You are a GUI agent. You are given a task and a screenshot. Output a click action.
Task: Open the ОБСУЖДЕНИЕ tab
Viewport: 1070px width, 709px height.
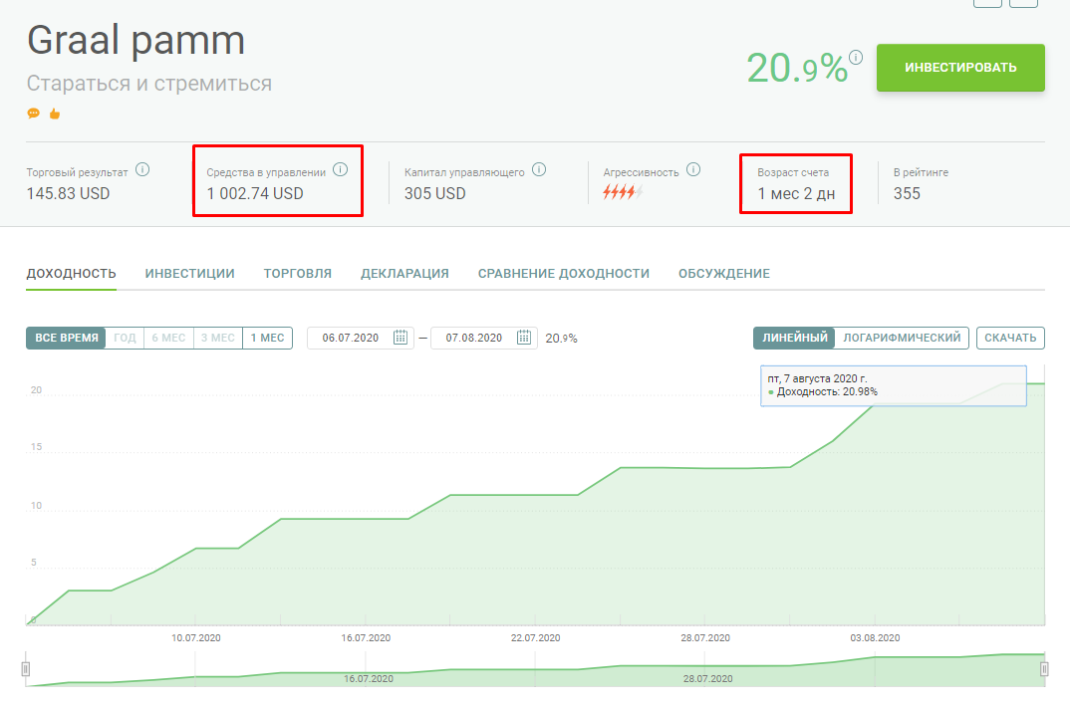(x=724, y=274)
